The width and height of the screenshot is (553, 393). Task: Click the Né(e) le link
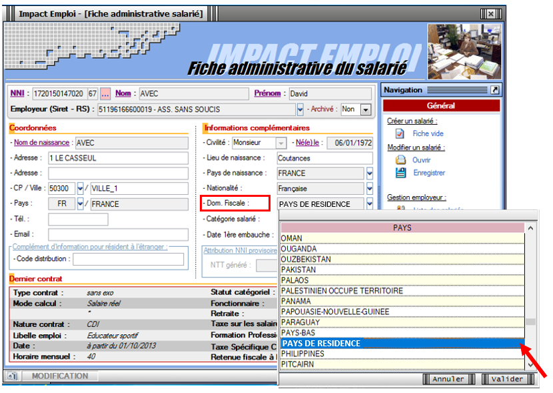click(x=307, y=142)
